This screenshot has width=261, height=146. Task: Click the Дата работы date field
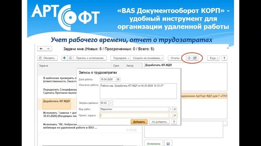(x=108, y=79)
